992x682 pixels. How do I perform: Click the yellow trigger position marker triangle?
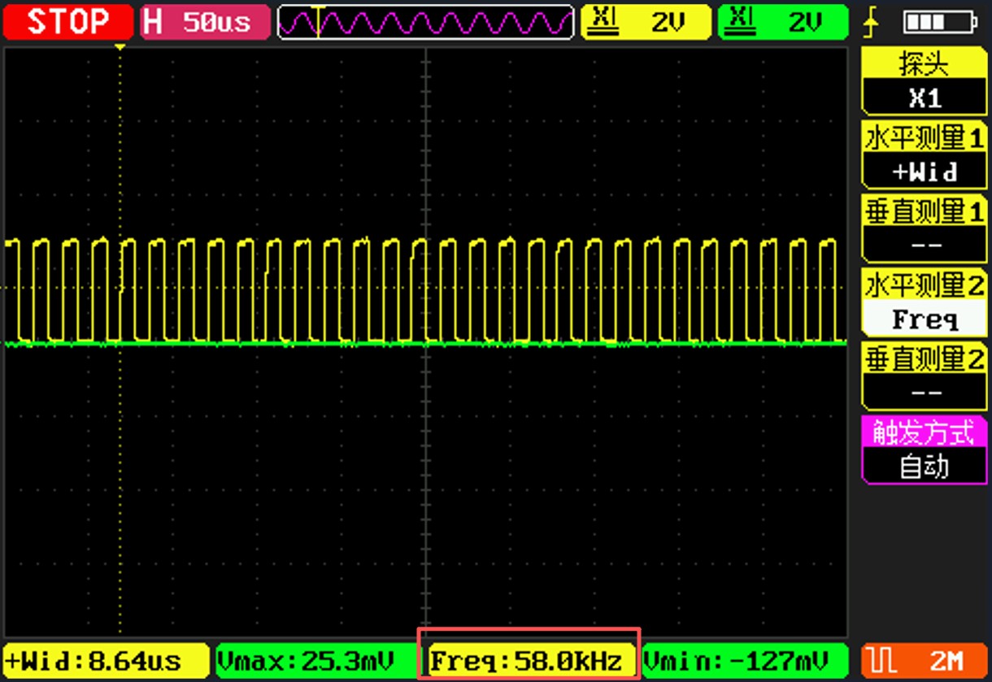pyautogui.click(x=120, y=49)
